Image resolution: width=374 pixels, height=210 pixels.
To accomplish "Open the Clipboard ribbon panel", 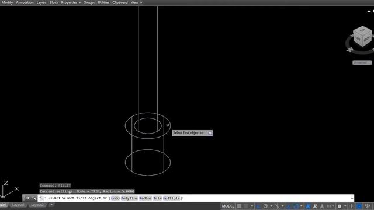I will 120,2.
